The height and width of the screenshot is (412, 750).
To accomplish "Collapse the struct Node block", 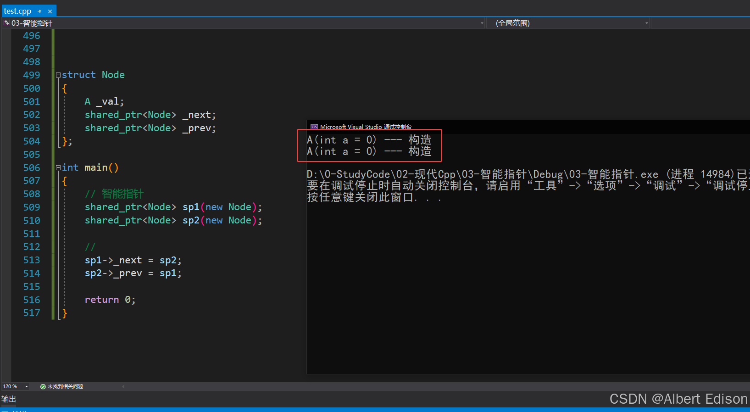I will pyautogui.click(x=58, y=75).
